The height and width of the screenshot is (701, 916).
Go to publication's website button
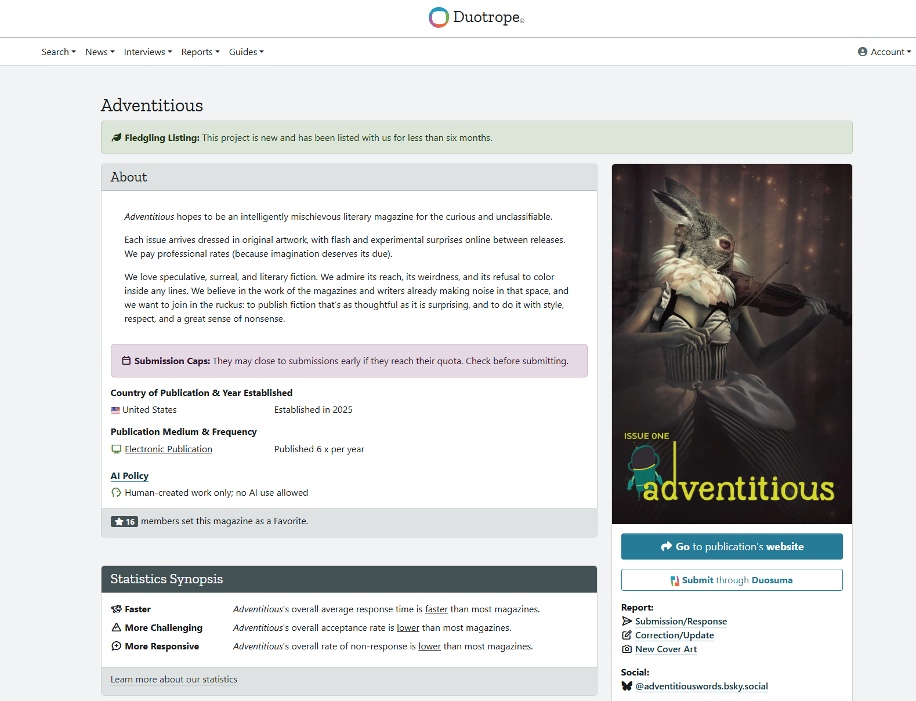[x=732, y=546]
